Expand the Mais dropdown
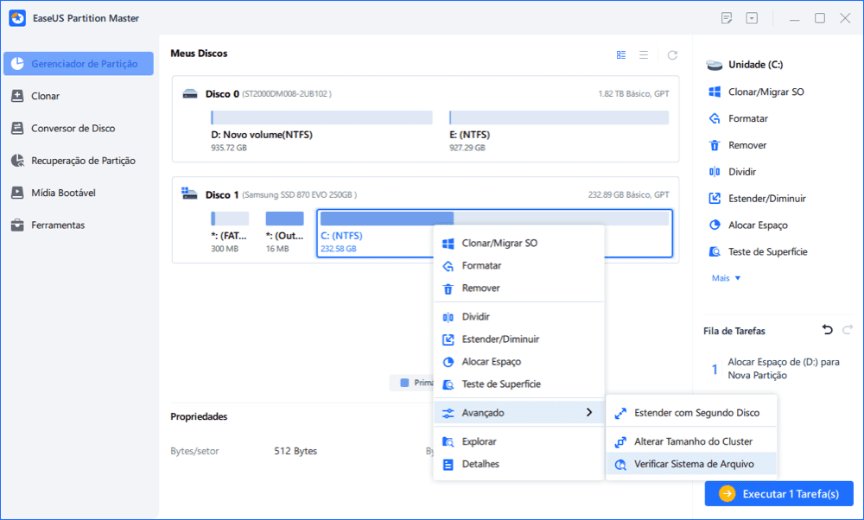Image resolution: width=864 pixels, height=520 pixels. tap(726, 278)
